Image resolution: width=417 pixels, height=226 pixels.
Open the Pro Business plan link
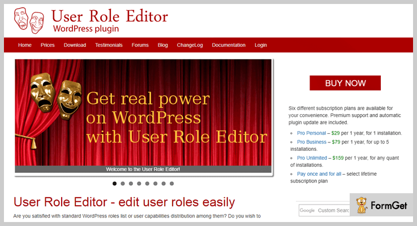312,142
